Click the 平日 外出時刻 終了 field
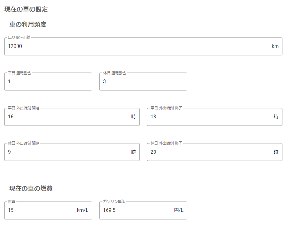The width and height of the screenshot is (287, 227). click(215, 117)
